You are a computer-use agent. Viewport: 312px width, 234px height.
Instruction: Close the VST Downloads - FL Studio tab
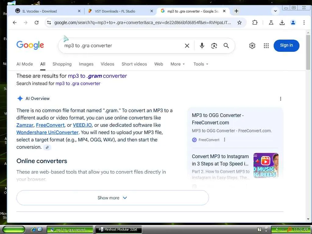tap(152, 11)
